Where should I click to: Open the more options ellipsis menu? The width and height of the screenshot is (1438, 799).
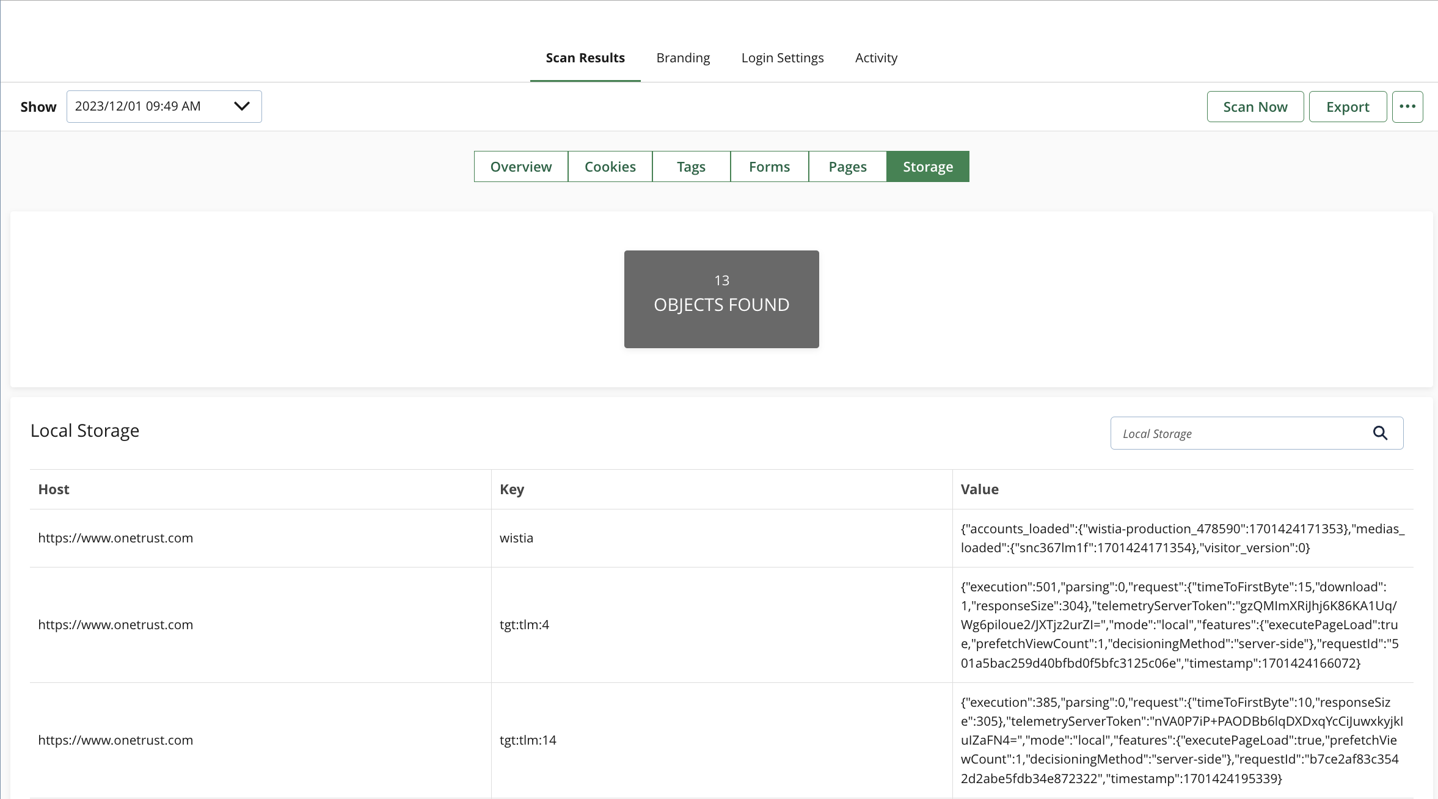[1408, 106]
